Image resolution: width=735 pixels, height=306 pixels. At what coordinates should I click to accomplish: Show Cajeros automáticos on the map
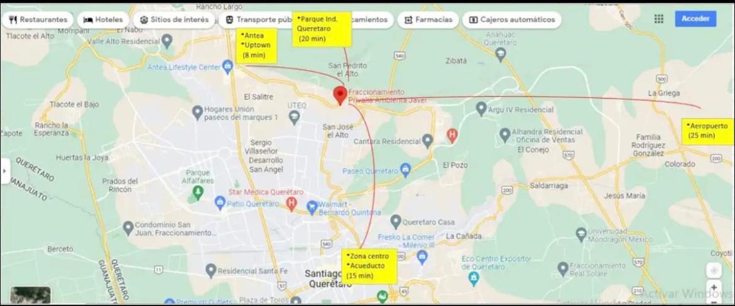(511, 19)
